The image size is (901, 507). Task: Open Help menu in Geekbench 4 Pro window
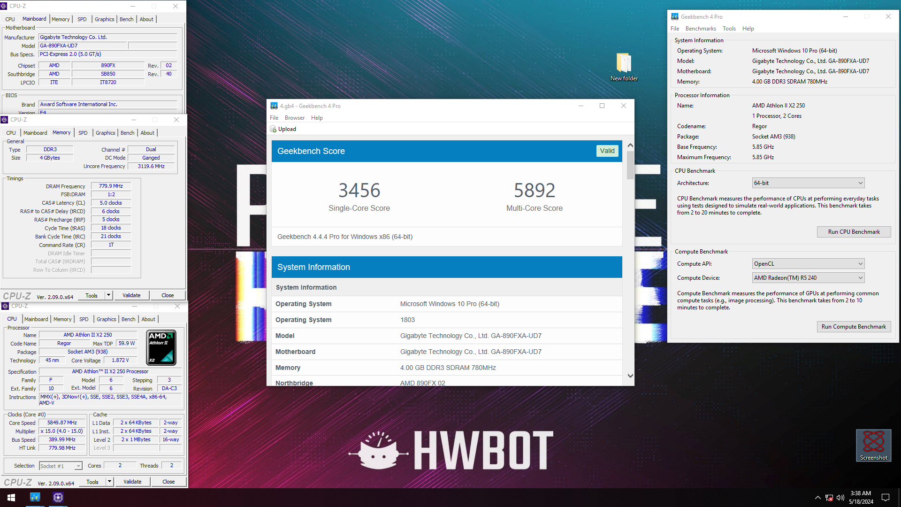coord(748,29)
